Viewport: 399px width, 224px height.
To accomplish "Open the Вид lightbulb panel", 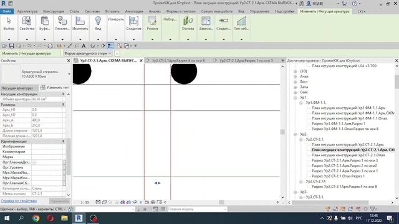I will (x=98, y=24).
